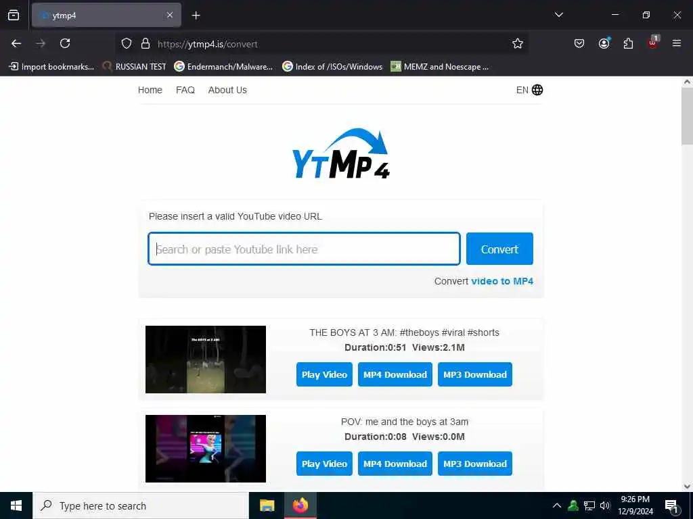This screenshot has height=519, width=693.
Task: Reload the current page
Action: [65, 43]
